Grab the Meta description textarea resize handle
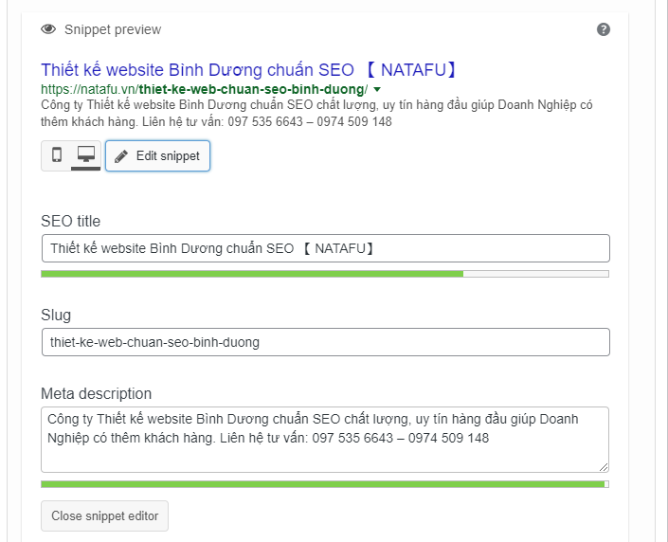Screen dimensions: 668x542 click(x=604, y=467)
